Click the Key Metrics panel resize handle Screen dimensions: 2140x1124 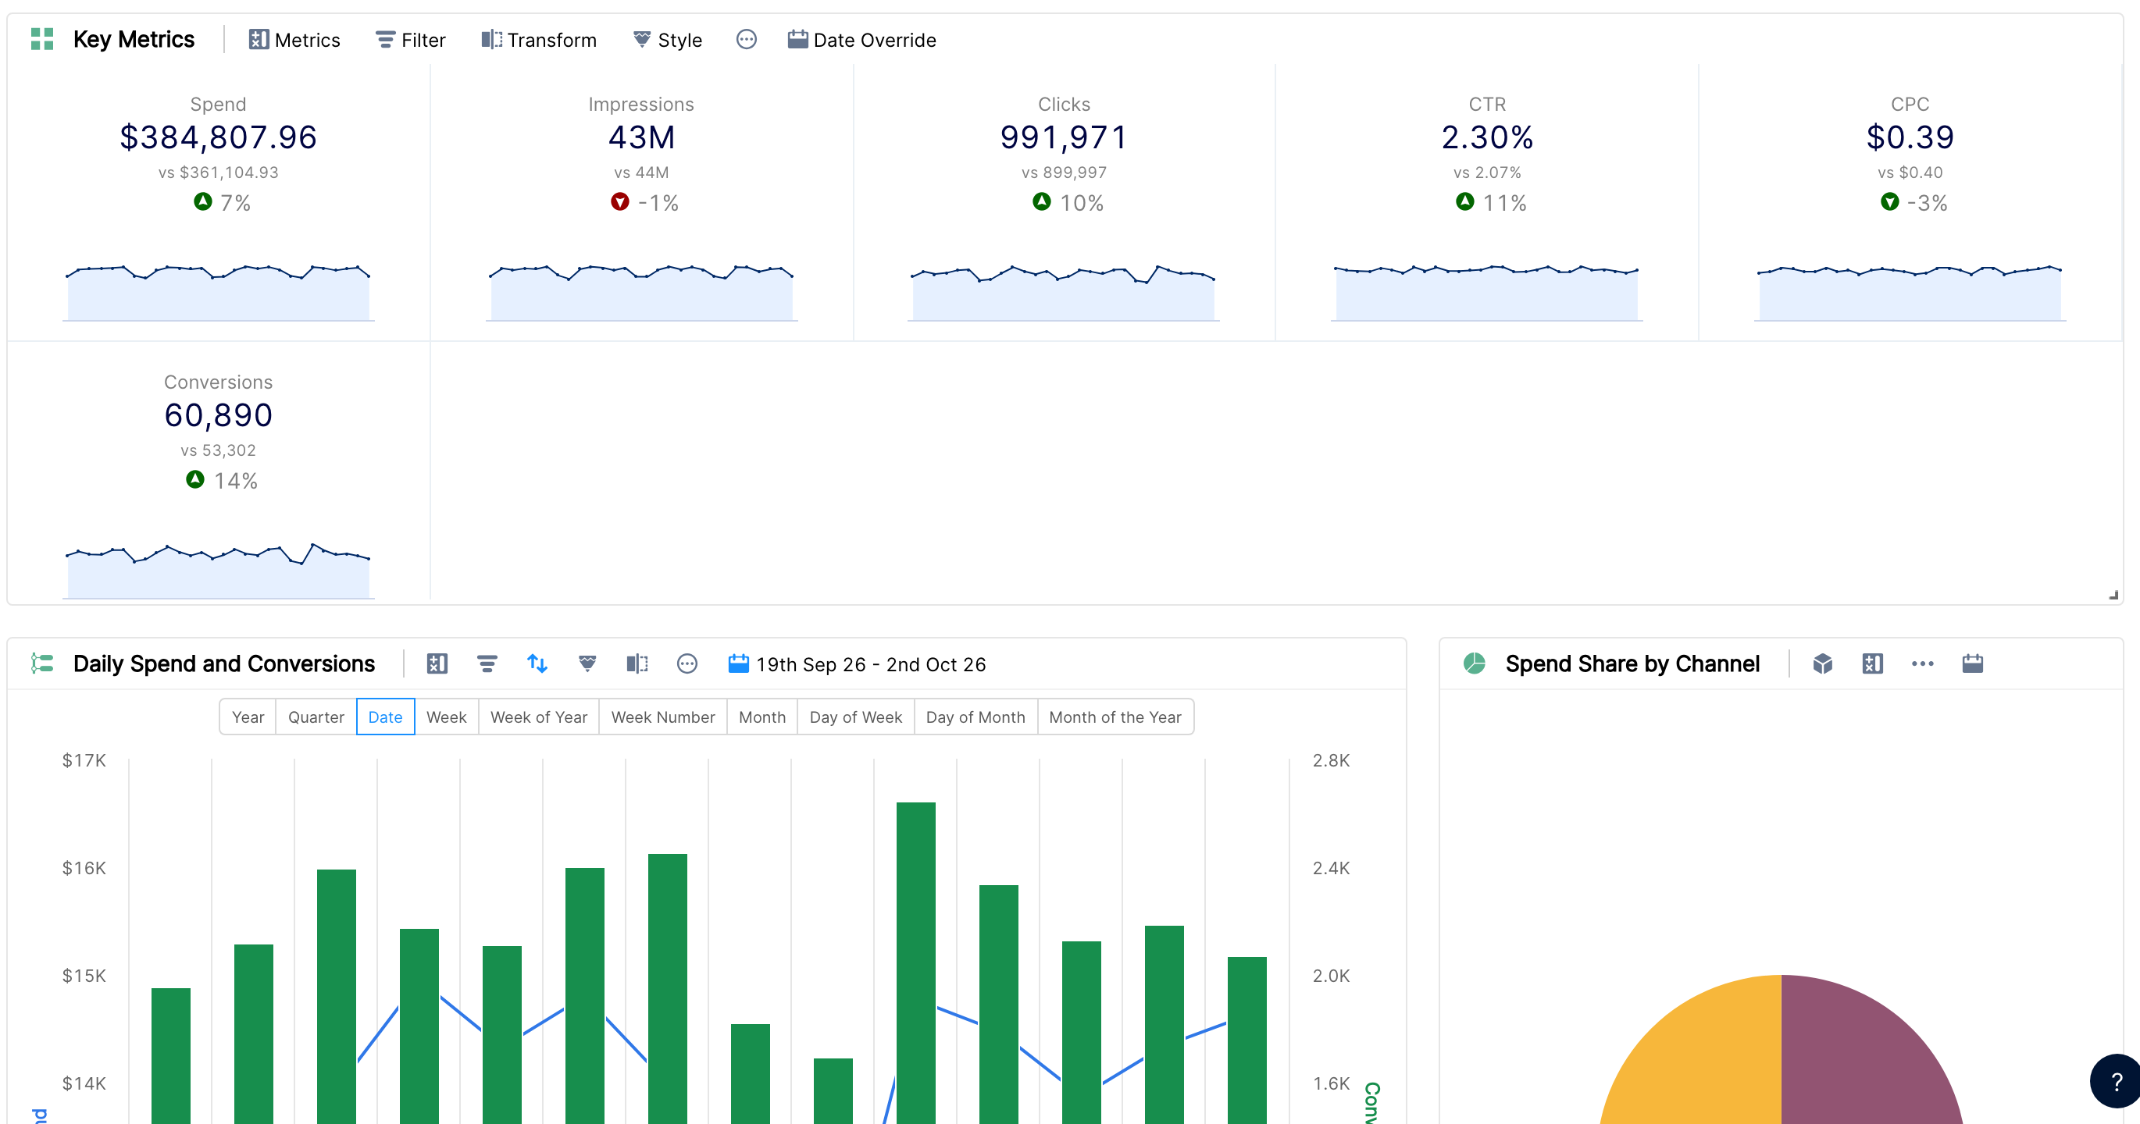click(x=2113, y=594)
